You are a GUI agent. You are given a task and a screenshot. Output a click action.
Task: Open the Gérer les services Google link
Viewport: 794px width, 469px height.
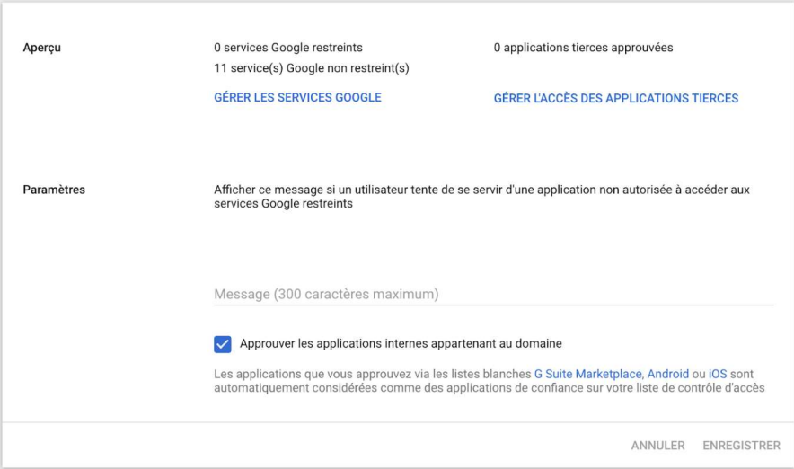pyautogui.click(x=297, y=97)
